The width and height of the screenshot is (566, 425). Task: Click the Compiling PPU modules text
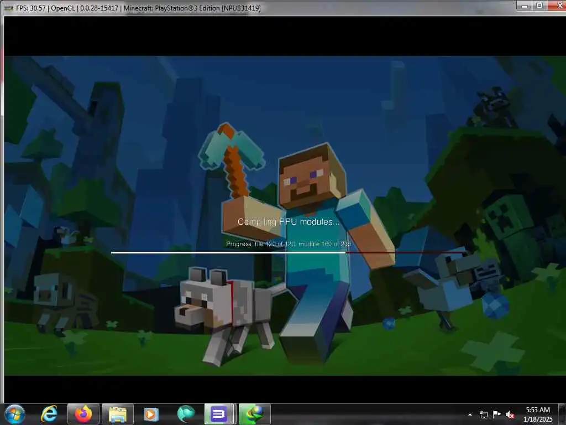coord(289,221)
